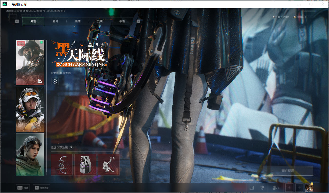The image size is (329, 193).
Task: Open the player avatar profile
Action: point(309,188)
